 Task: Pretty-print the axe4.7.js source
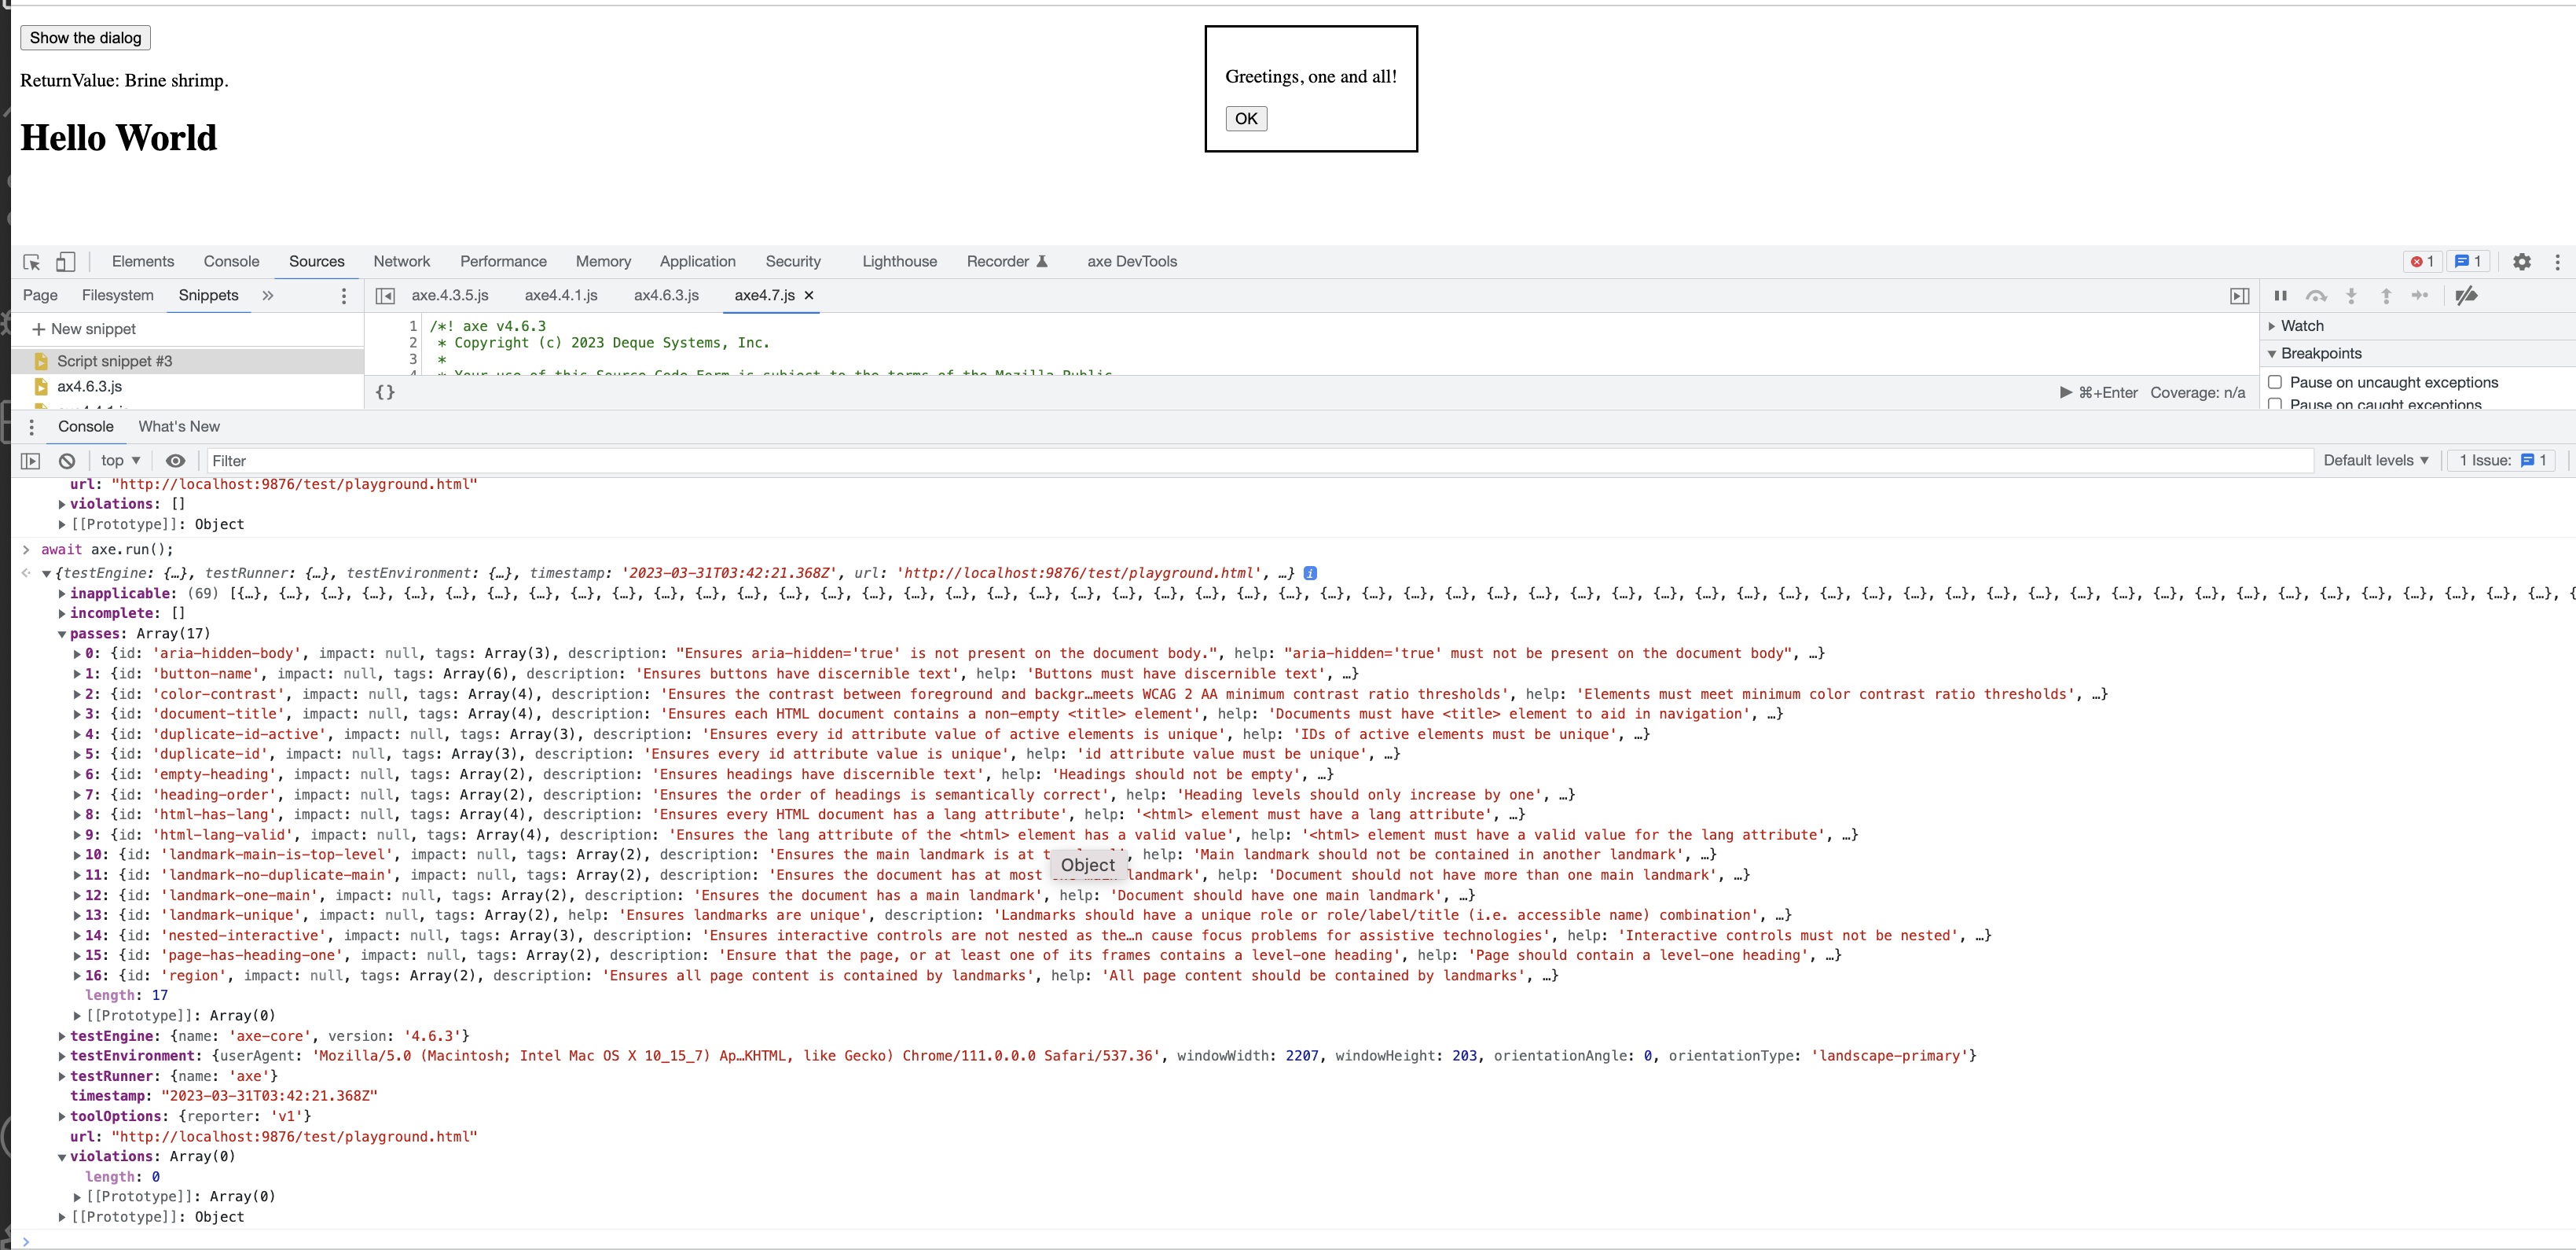(x=384, y=392)
